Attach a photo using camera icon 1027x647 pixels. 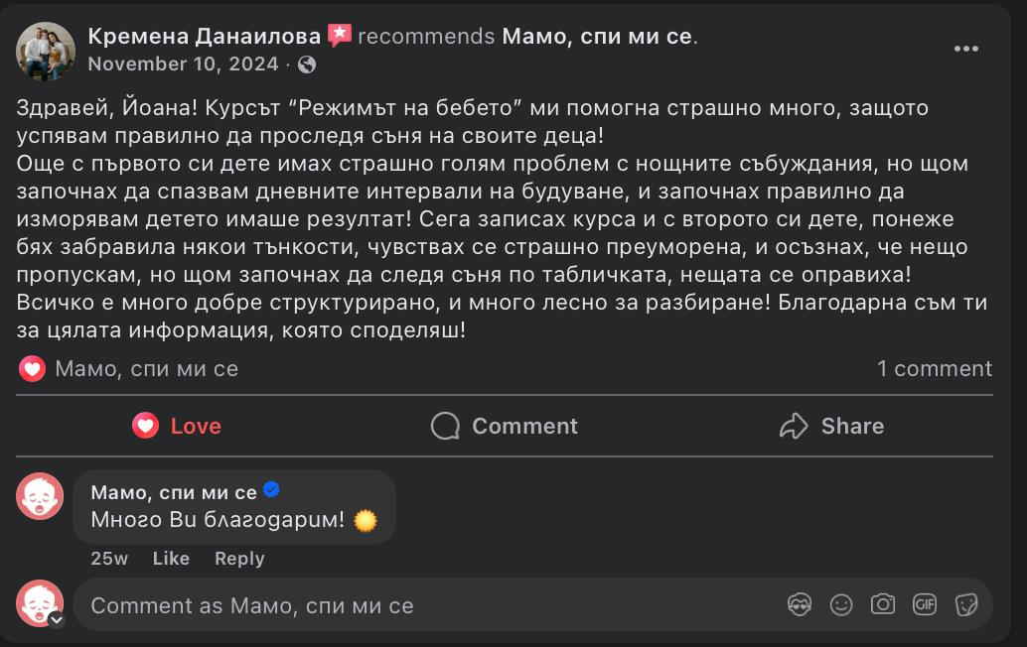[x=883, y=604]
